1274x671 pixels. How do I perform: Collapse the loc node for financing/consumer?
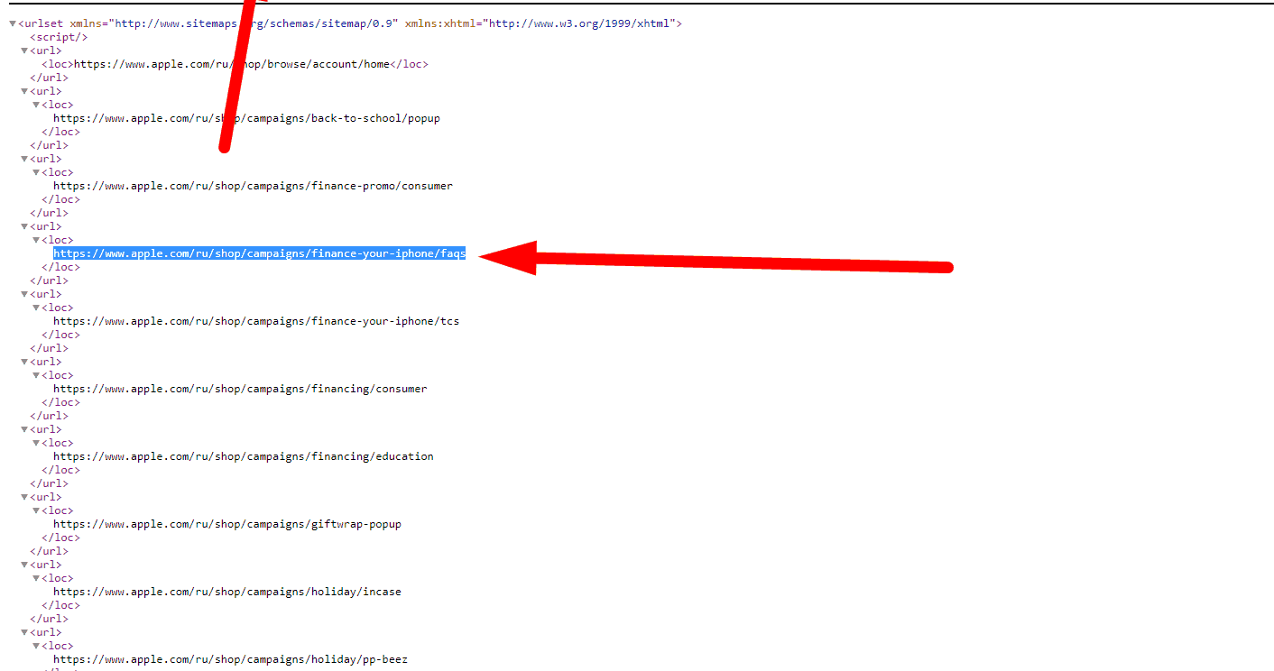coord(37,375)
